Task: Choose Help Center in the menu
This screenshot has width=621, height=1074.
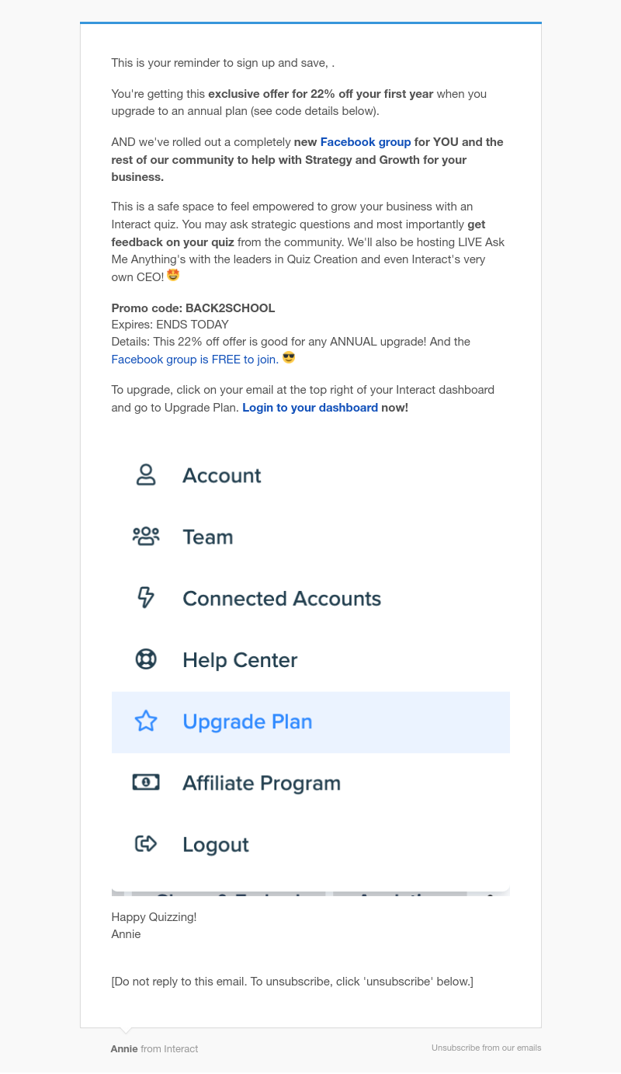Action: [x=310, y=659]
